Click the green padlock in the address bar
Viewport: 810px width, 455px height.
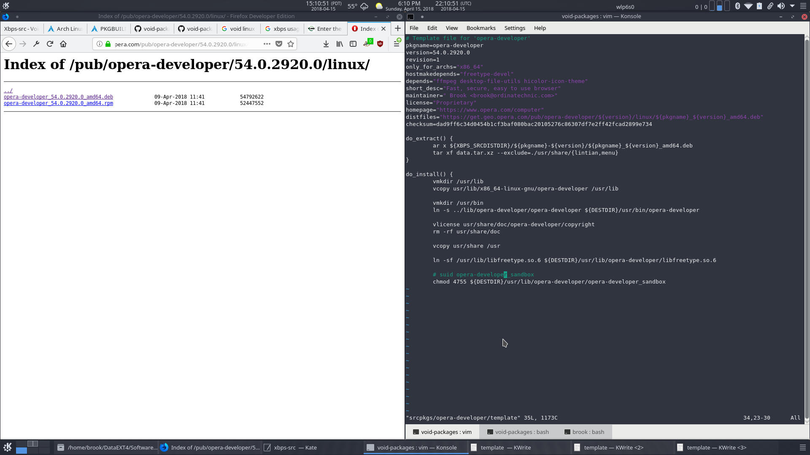108,44
